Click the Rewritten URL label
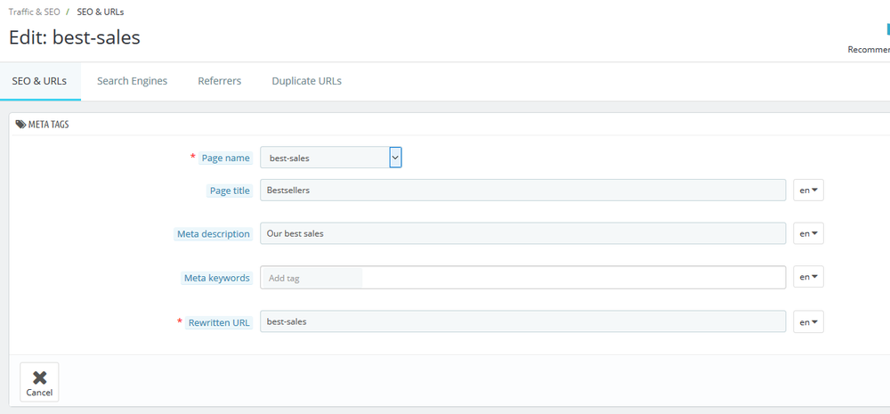Screen dimensions: 890x414 pos(219,322)
